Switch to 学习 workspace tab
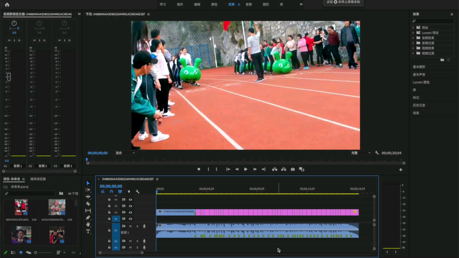Viewport: 459px width, 258px height. tap(163, 4)
